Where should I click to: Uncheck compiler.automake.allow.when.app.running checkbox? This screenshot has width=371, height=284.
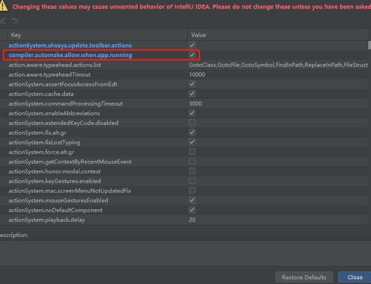(x=192, y=55)
